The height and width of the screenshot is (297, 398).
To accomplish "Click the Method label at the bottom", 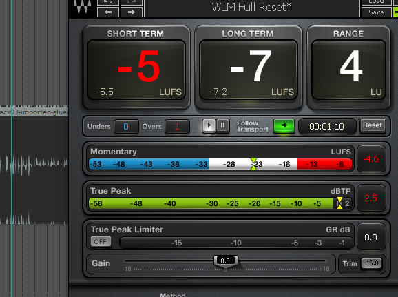I will pos(173,295).
